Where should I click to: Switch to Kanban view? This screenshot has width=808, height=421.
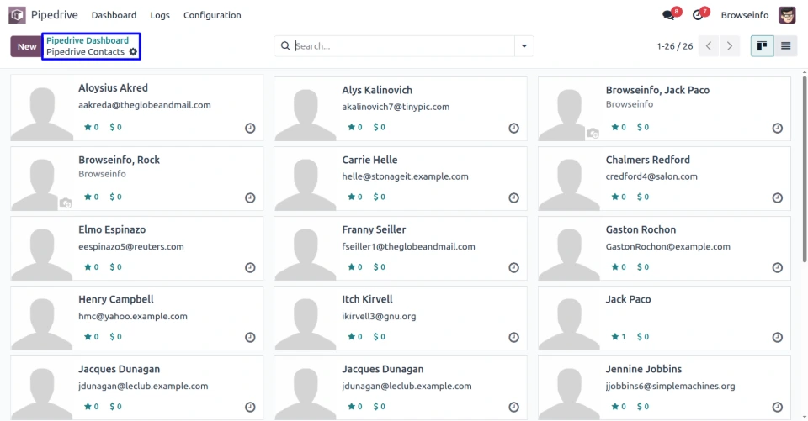click(x=762, y=46)
